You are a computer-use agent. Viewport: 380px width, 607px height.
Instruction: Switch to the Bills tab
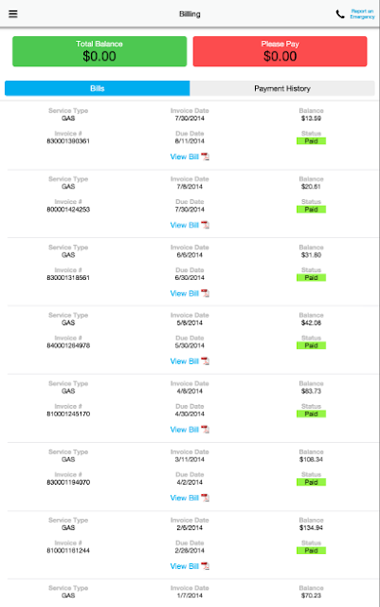[x=97, y=88]
